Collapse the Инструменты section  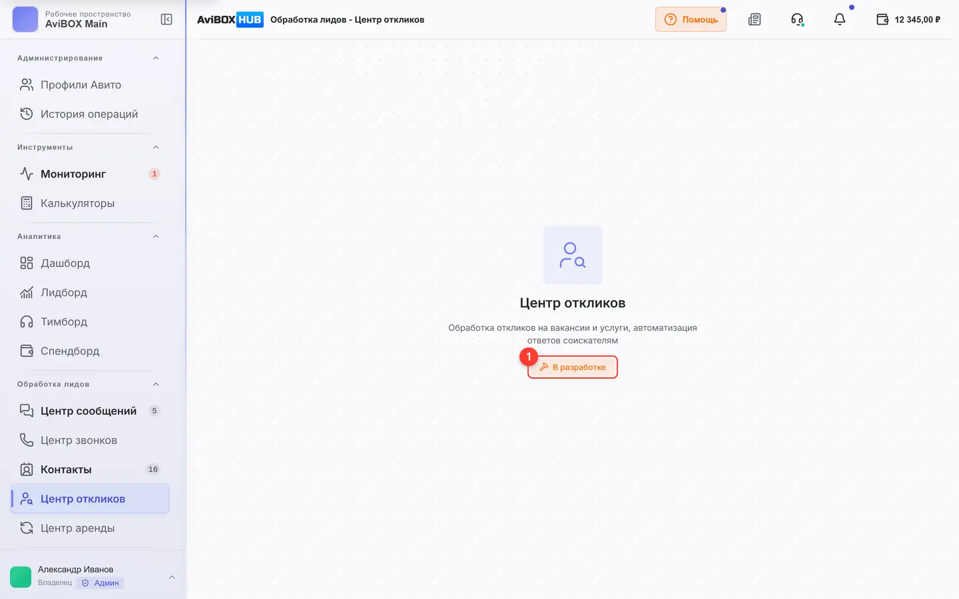tap(156, 147)
